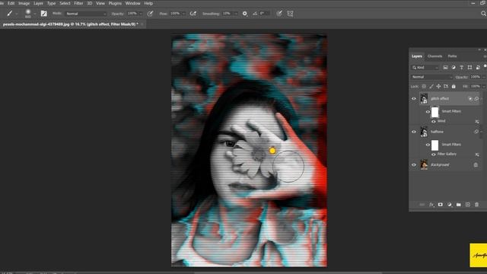
Task: Open the Filter menu
Action: tap(78, 3)
